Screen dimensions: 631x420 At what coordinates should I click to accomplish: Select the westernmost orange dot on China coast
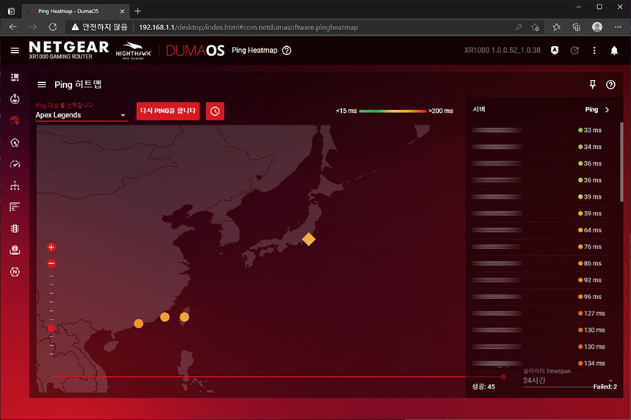point(139,323)
